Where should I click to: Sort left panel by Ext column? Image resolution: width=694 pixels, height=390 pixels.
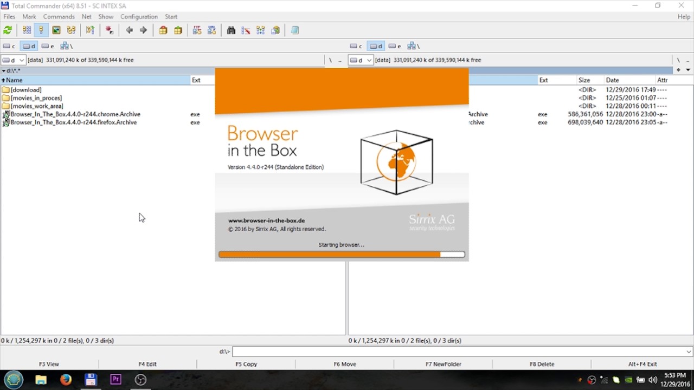(202, 80)
